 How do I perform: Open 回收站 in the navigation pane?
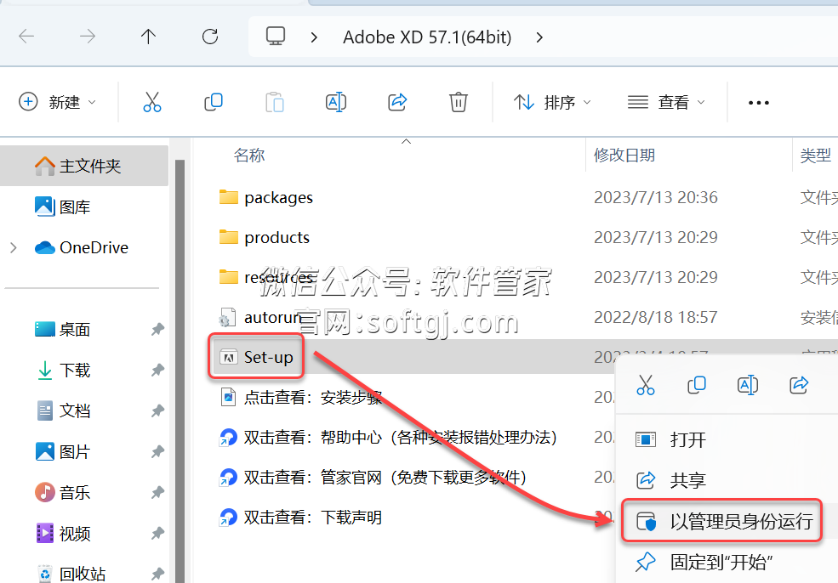pos(70,574)
